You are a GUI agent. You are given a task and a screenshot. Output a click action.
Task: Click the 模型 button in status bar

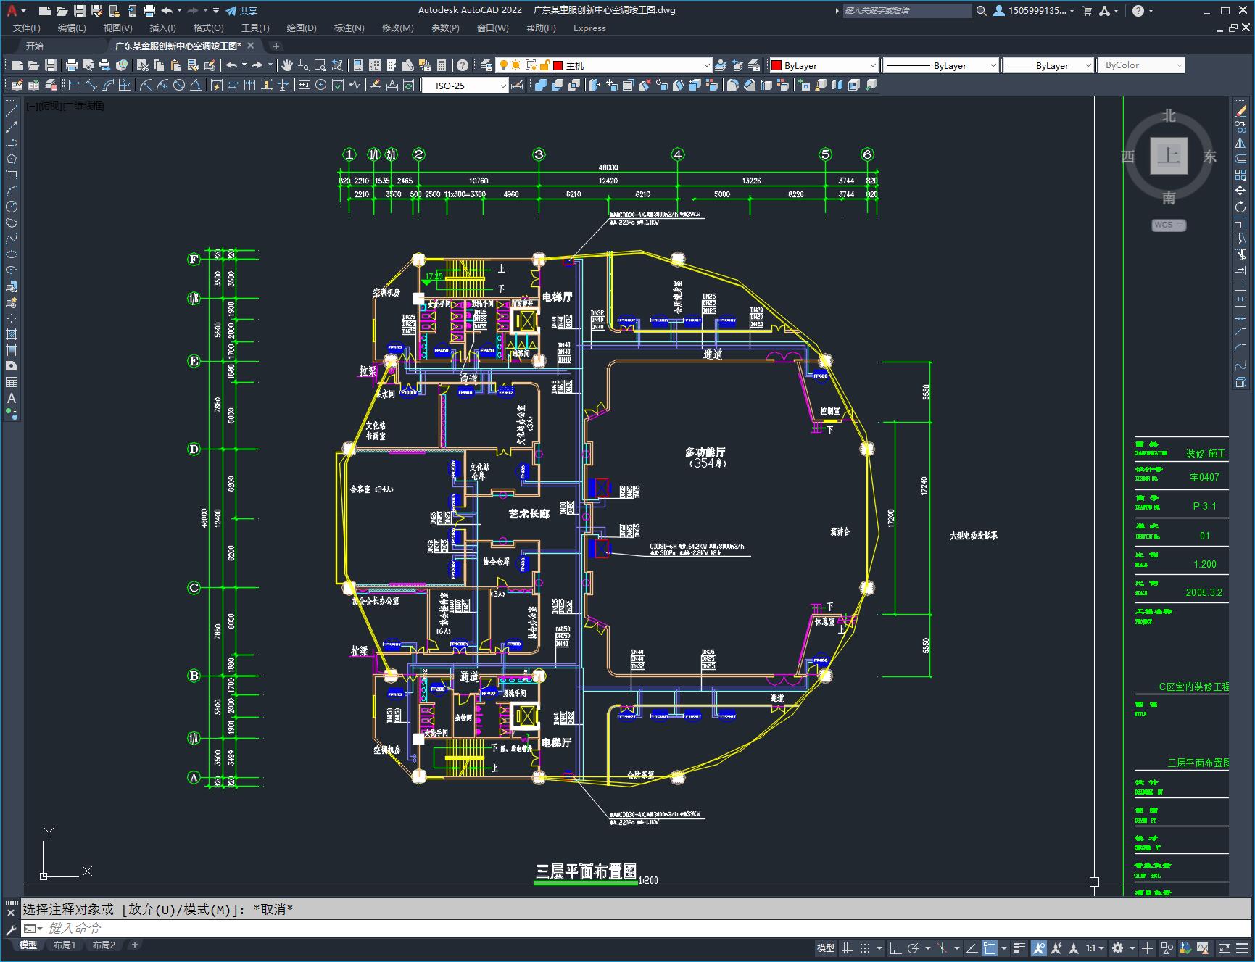click(825, 948)
